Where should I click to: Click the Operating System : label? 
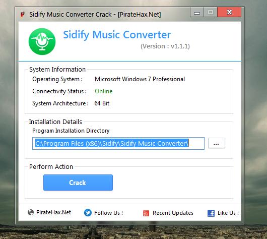point(57,79)
